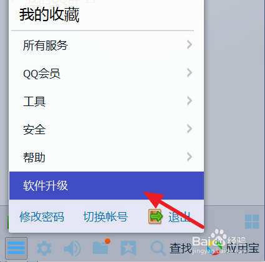Viewport: 265px width, 262px height.
Task: Open file assistant folder icon
Action: point(101,247)
